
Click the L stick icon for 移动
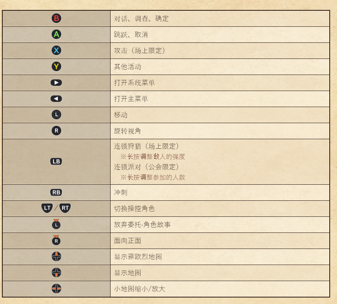56,114
